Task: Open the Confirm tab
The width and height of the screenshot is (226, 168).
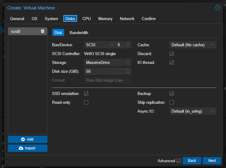Action: (149, 19)
